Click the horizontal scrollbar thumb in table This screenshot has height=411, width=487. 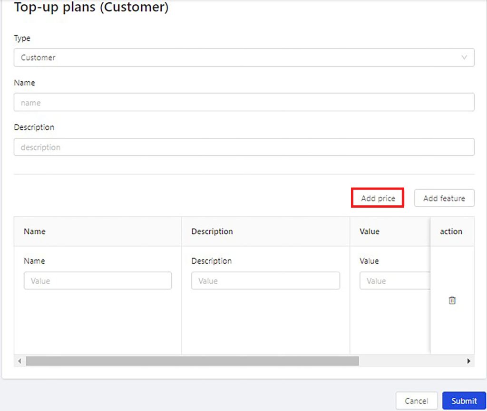tap(192, 361)
